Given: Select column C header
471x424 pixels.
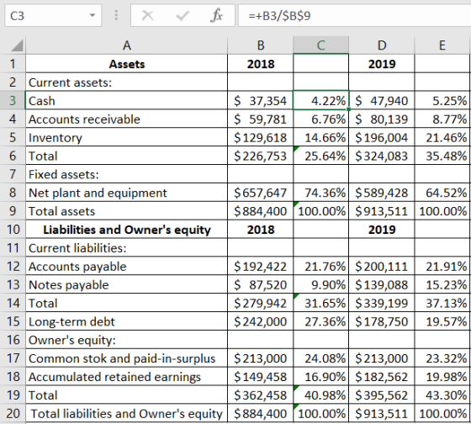Looking at the screenshot, I should click(320, 45).
